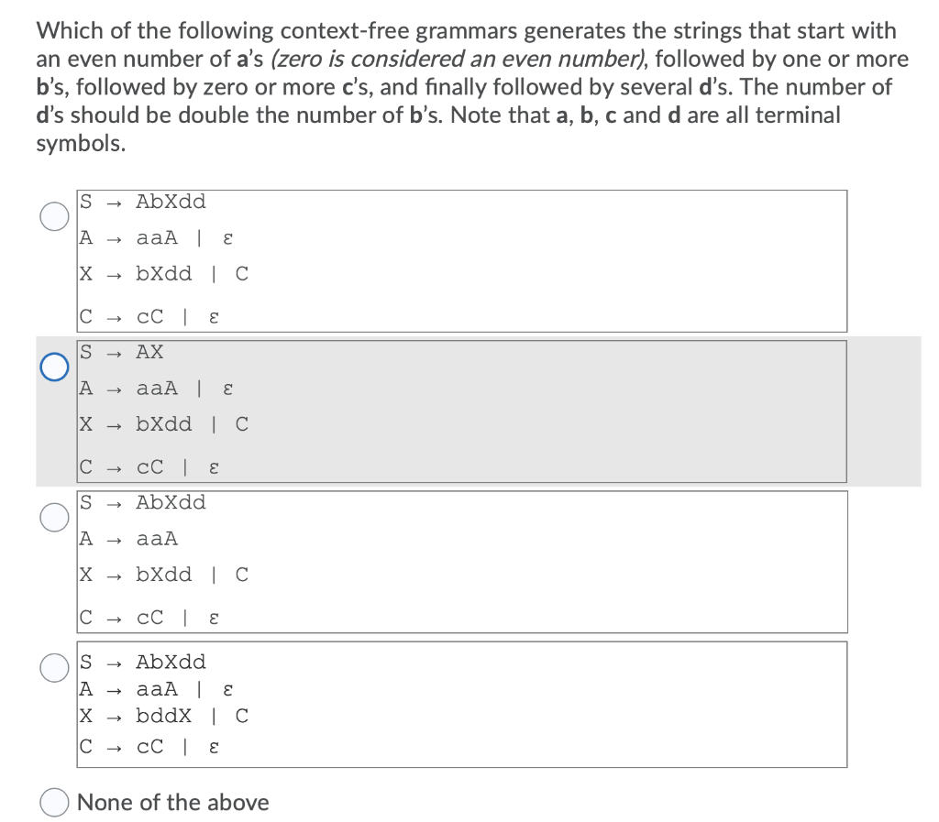The image size is (939, 822).
Task: Select the None of the above radio button
Action: (53, 802)
